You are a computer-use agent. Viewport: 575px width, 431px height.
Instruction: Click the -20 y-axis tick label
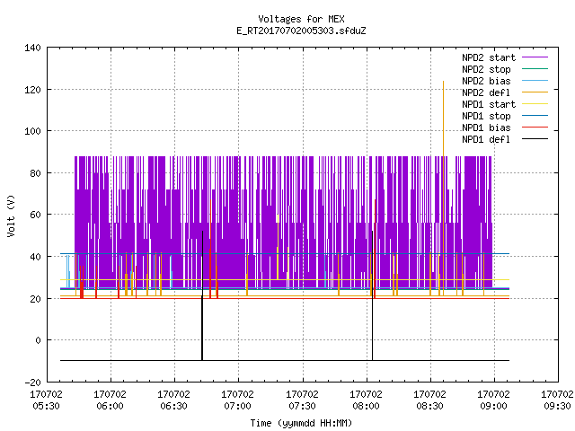click(x=32, y=383)
